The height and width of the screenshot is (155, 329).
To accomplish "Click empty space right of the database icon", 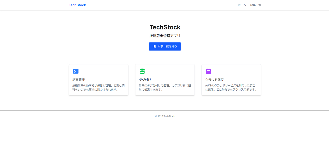I will point(169,71).
